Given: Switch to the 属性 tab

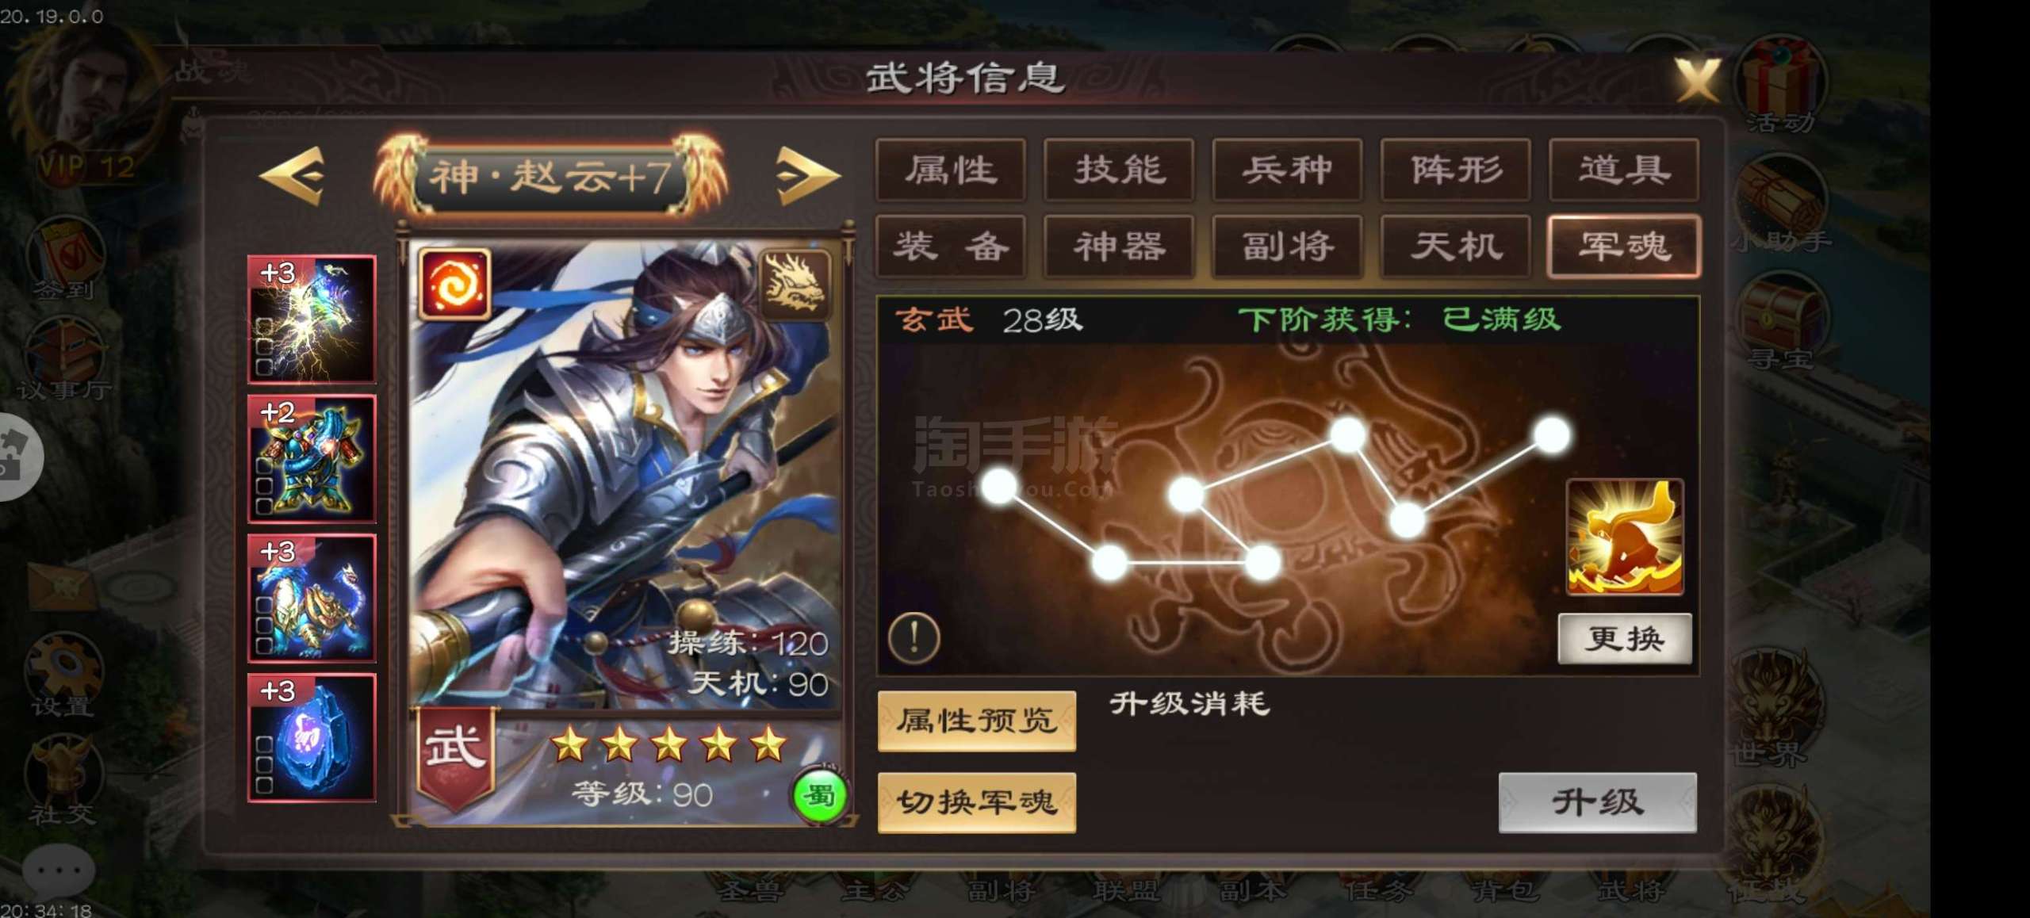Looking at the screenshot, I should [950, 170].
